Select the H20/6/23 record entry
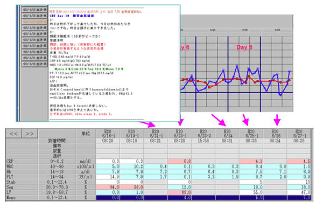 click(x=34, y=46)
